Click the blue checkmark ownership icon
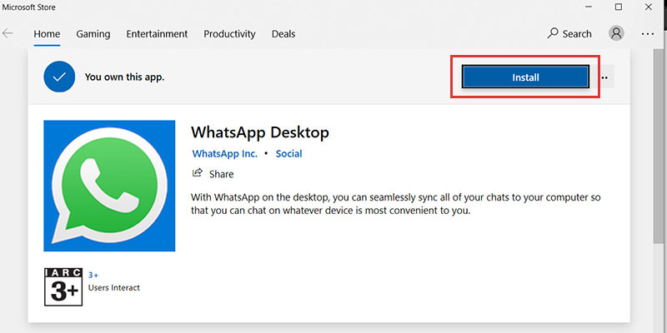 tap(58, 77)
